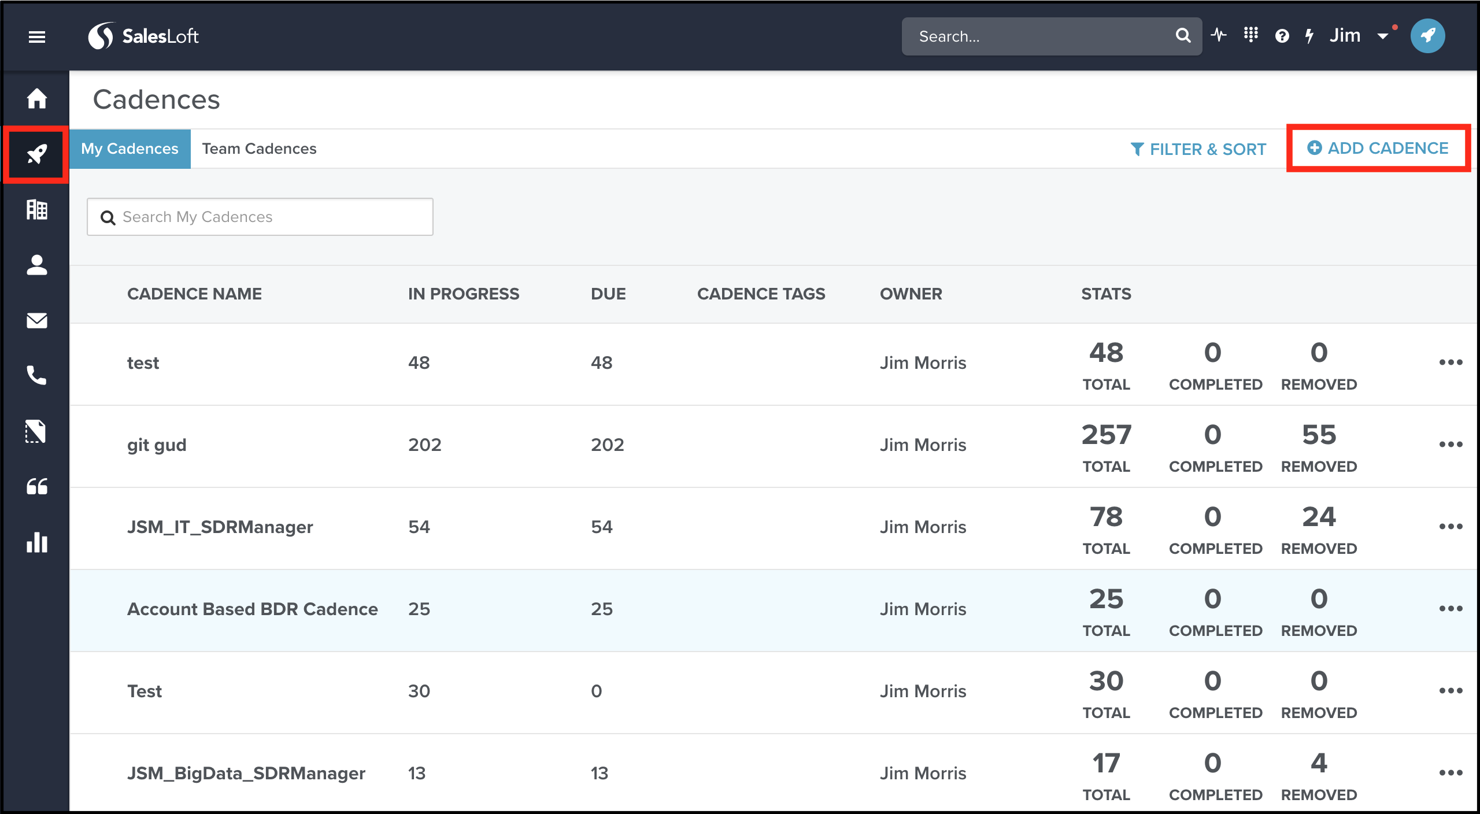Image resolution: width=1480 pixels, height=814 pixels.
Task: Open Calls phone icon in sidebar
Action: [37, 376]
